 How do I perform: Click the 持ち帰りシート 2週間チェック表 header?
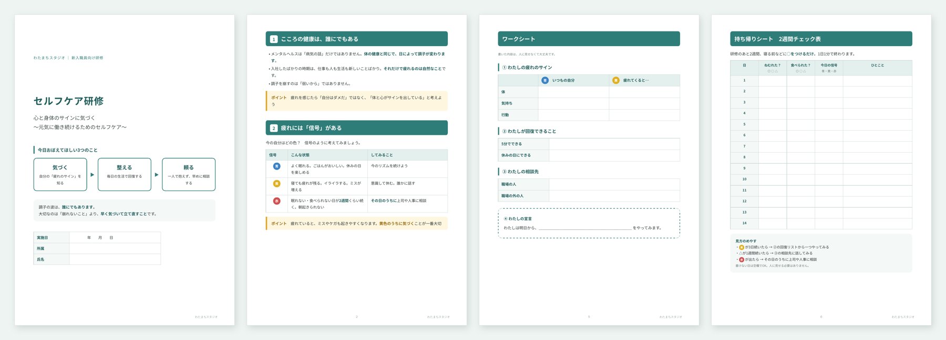click(821, 39)
